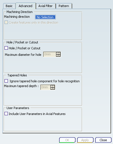The width and height of the screenshot is (113, 144).
Task: Switch to the Basic tab
Action: [x=9, y=6]
